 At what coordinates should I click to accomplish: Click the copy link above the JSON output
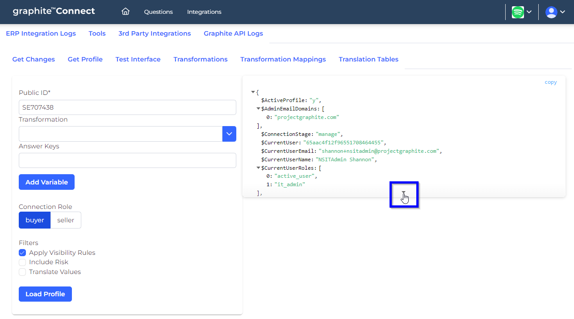(550, 82)
